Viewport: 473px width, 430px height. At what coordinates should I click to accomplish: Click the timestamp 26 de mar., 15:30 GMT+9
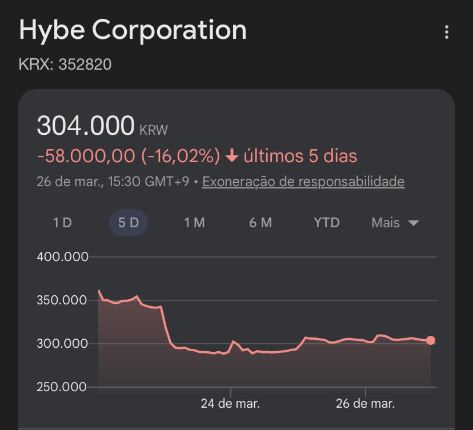click(113, 182)
